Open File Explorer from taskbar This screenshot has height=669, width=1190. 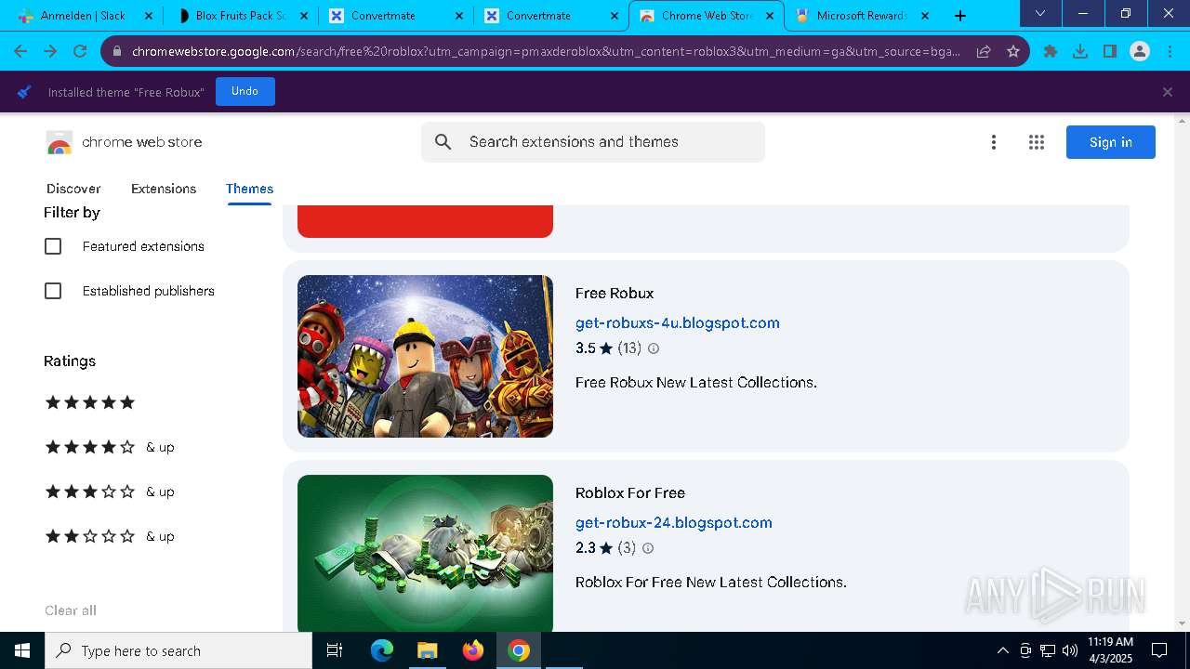427,650
